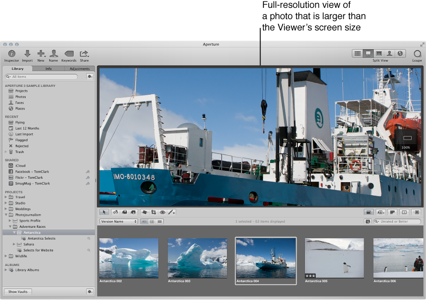Choose the selection arrow tool
The width and height of the screenshot is (426, 300).
(x=104, y=212)
